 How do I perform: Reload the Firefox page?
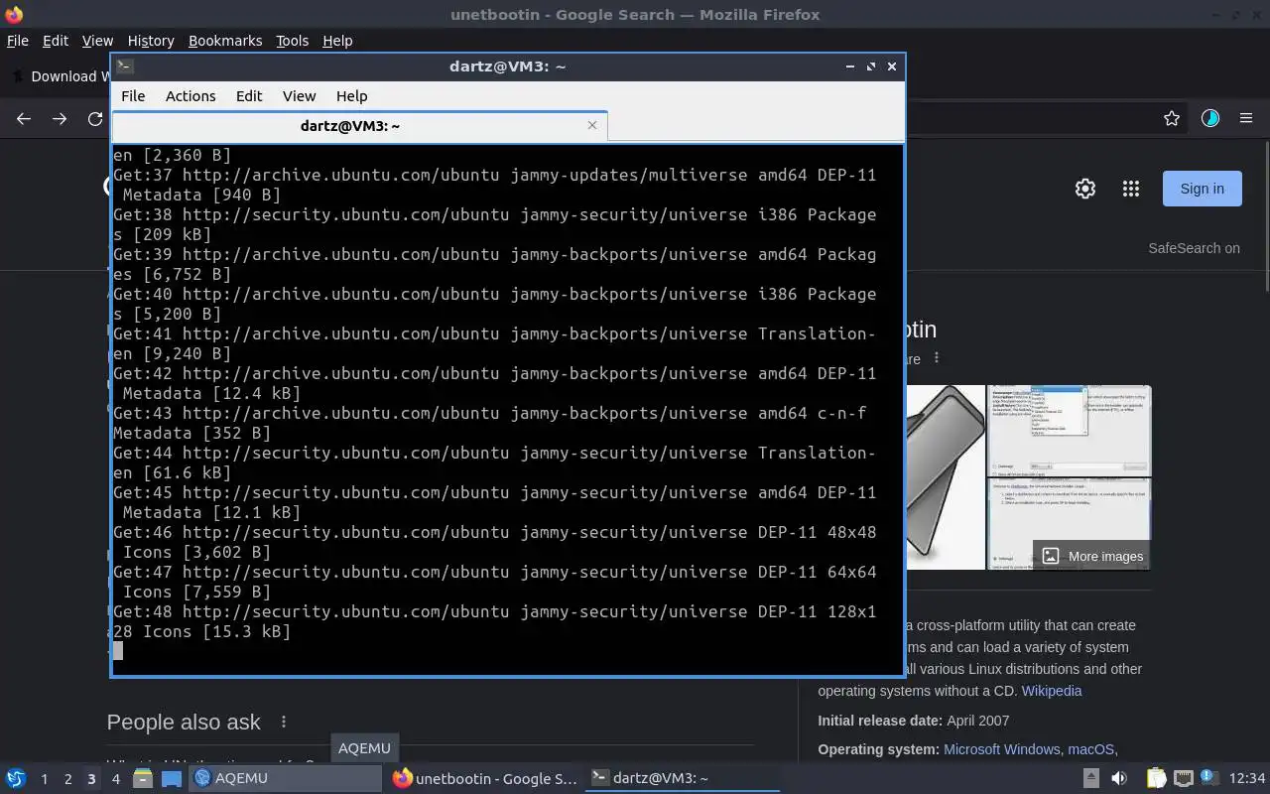coord(95,118)
